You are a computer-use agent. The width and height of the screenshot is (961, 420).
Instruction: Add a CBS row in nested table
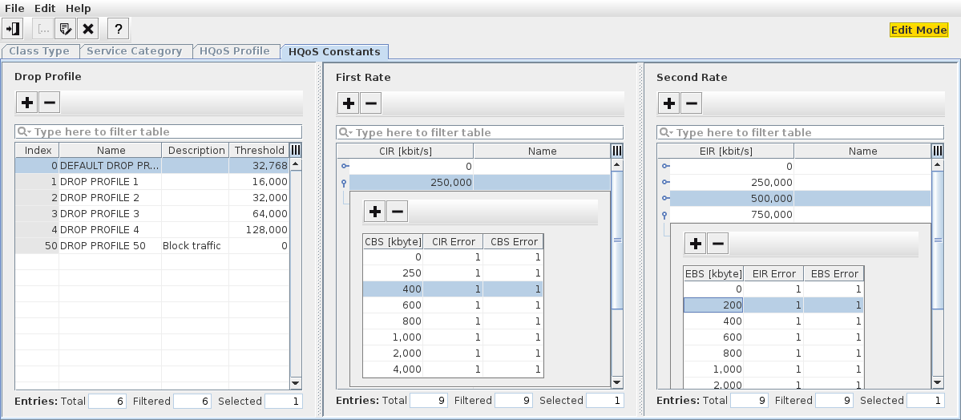pyautogui.click(x=375, y=212)
